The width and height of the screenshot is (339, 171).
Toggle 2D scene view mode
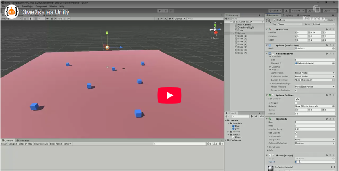pos(25,19)
